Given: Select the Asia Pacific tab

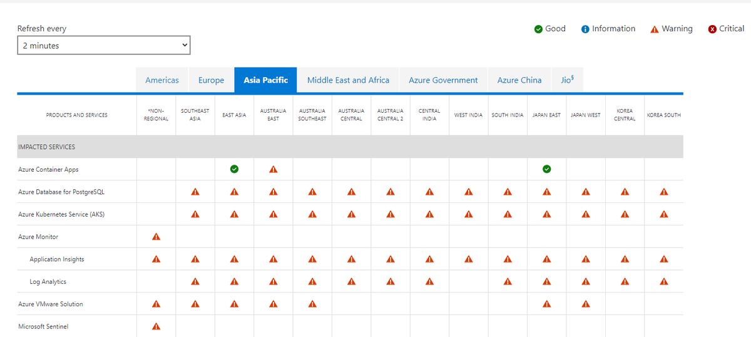Looking at the screenshot, I should pos(266,80).
